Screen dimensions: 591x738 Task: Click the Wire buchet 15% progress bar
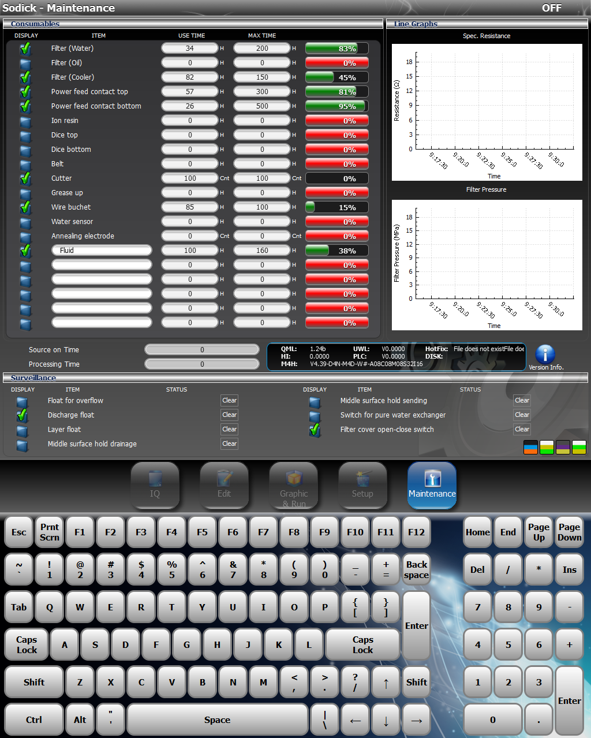point(337,207)
